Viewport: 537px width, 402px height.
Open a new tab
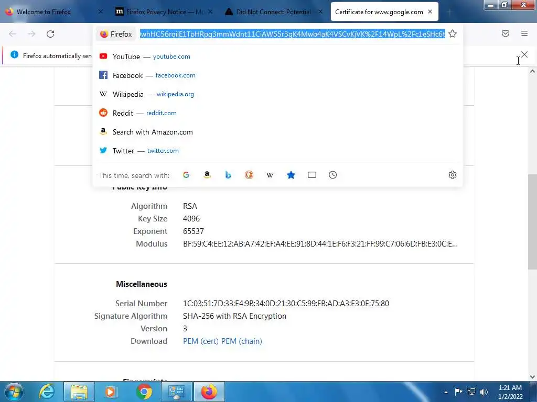(449, 12)
